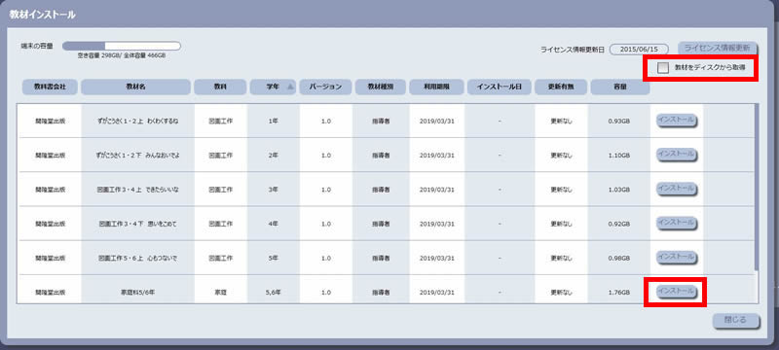The height and width of the screenshot is (350, 779).
Task: Click the 空き容量 298GB/全体容量 466GB text
Action: [x=121, y=56]
